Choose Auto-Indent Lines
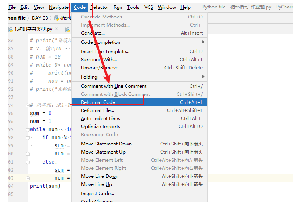 139,119
